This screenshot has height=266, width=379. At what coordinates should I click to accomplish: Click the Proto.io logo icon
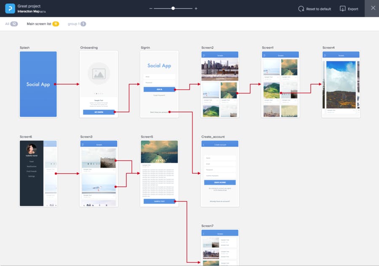click(10, 8)
